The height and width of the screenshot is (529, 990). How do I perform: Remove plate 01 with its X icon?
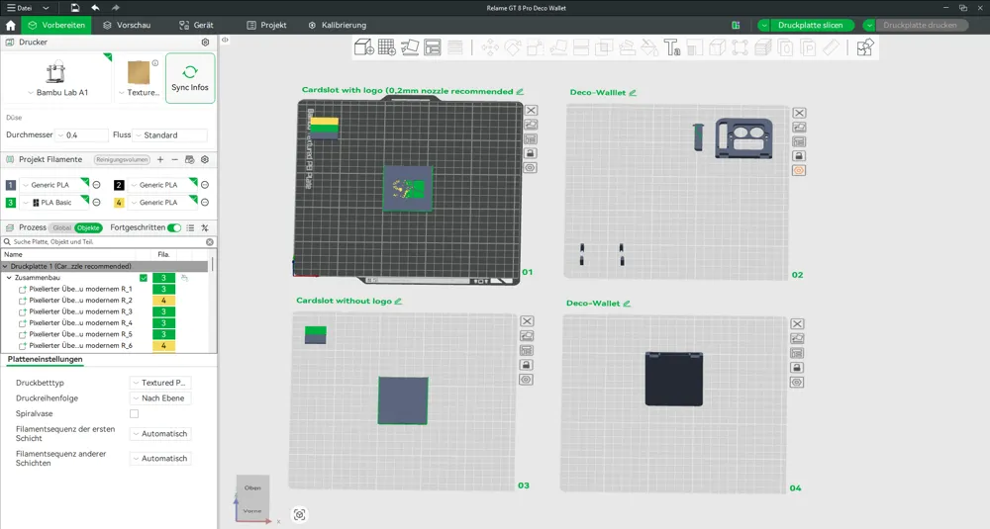(531, 111)
